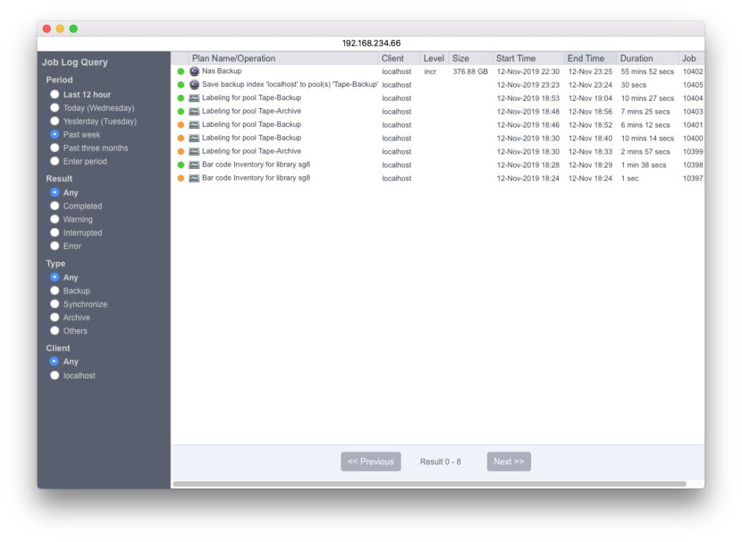This screenshot has width=742, height=542.
Task: Choose Backup job type
Action: pyautogui.click(x=54, y=291)
